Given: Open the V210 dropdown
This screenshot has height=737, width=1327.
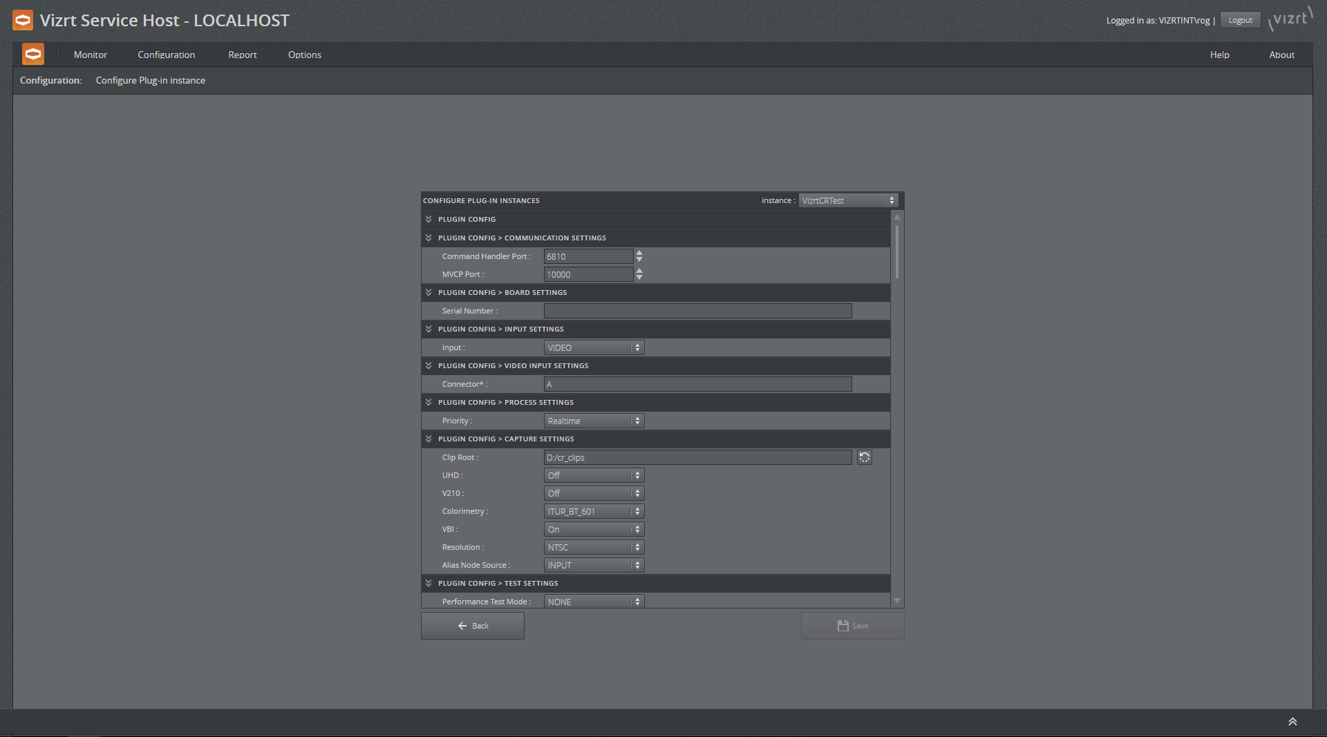Looking at the screenshot, I should pos(594,493).
